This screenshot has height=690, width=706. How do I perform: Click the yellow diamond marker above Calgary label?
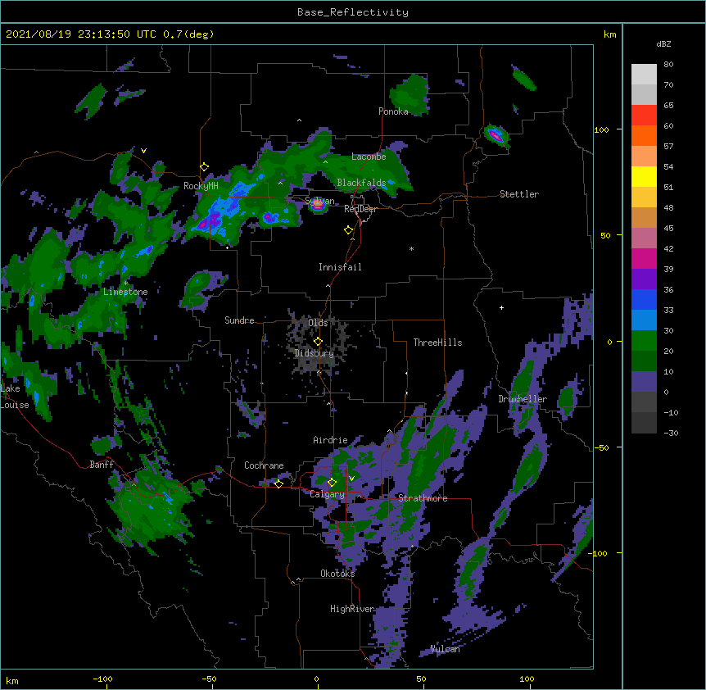tap(332, 483)
